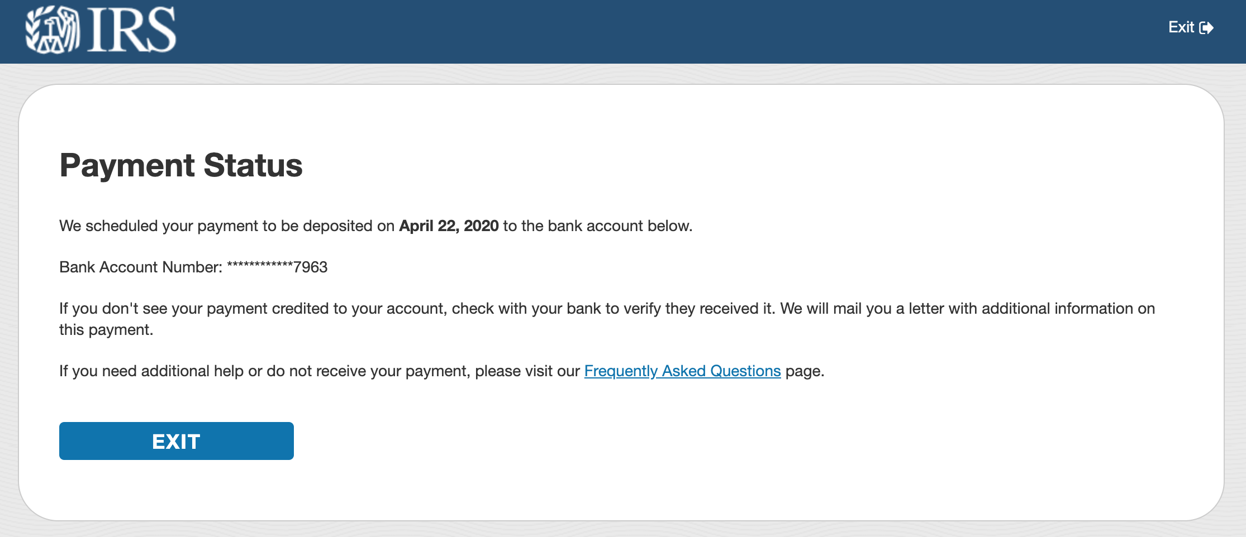This screenshot has height=537, width=1246.
Task: Click the bold April 22, 2020 date
Action: 449,226
